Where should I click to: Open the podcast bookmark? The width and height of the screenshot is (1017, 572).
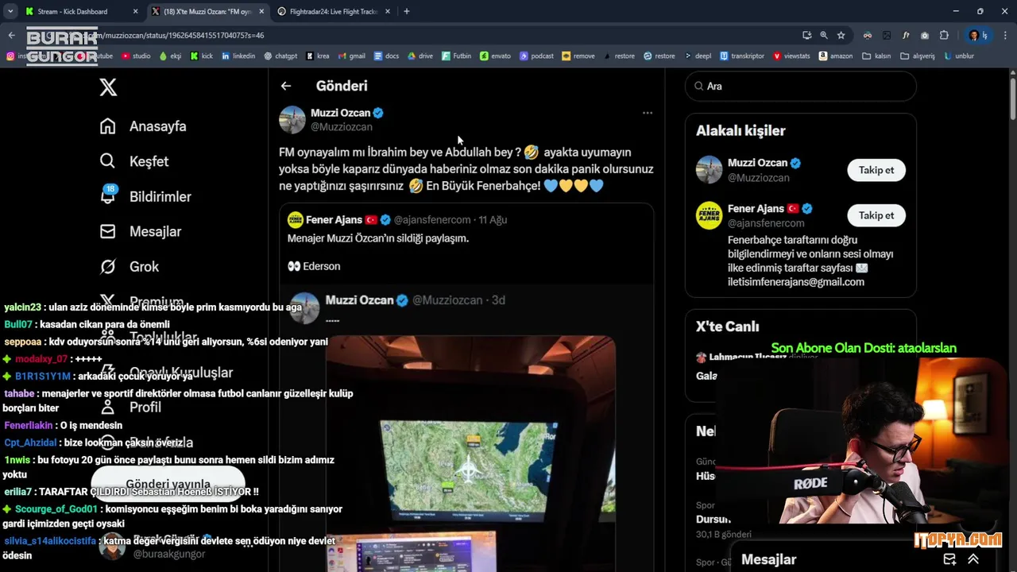coord(537,56)
